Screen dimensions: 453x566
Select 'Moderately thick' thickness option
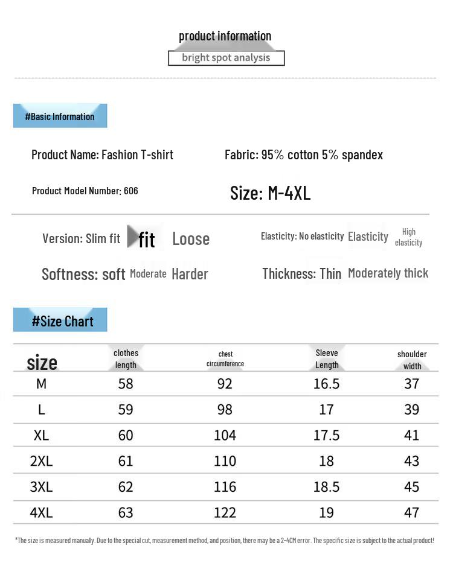point(388,273)
